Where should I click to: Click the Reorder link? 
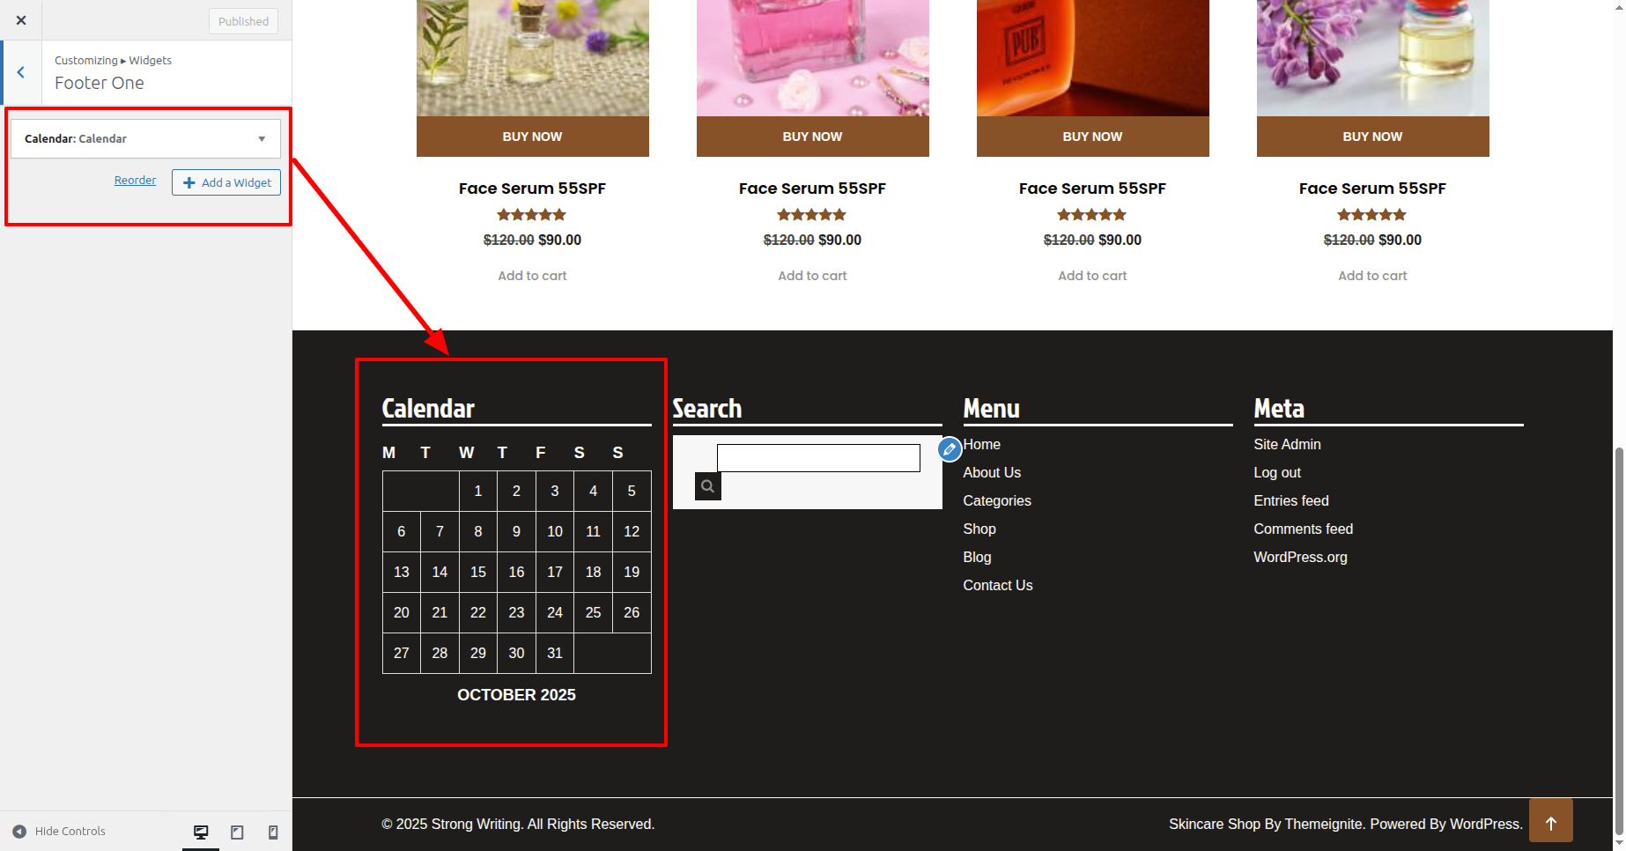(135, 181)
